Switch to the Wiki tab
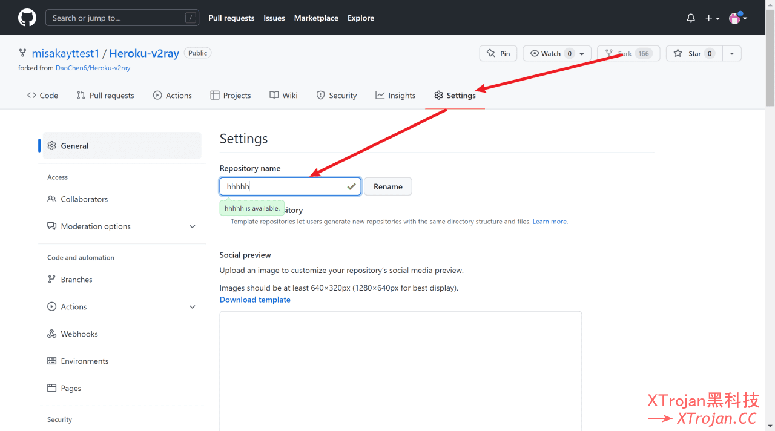Screen dimensions: 775x431 tap(283, 95)
